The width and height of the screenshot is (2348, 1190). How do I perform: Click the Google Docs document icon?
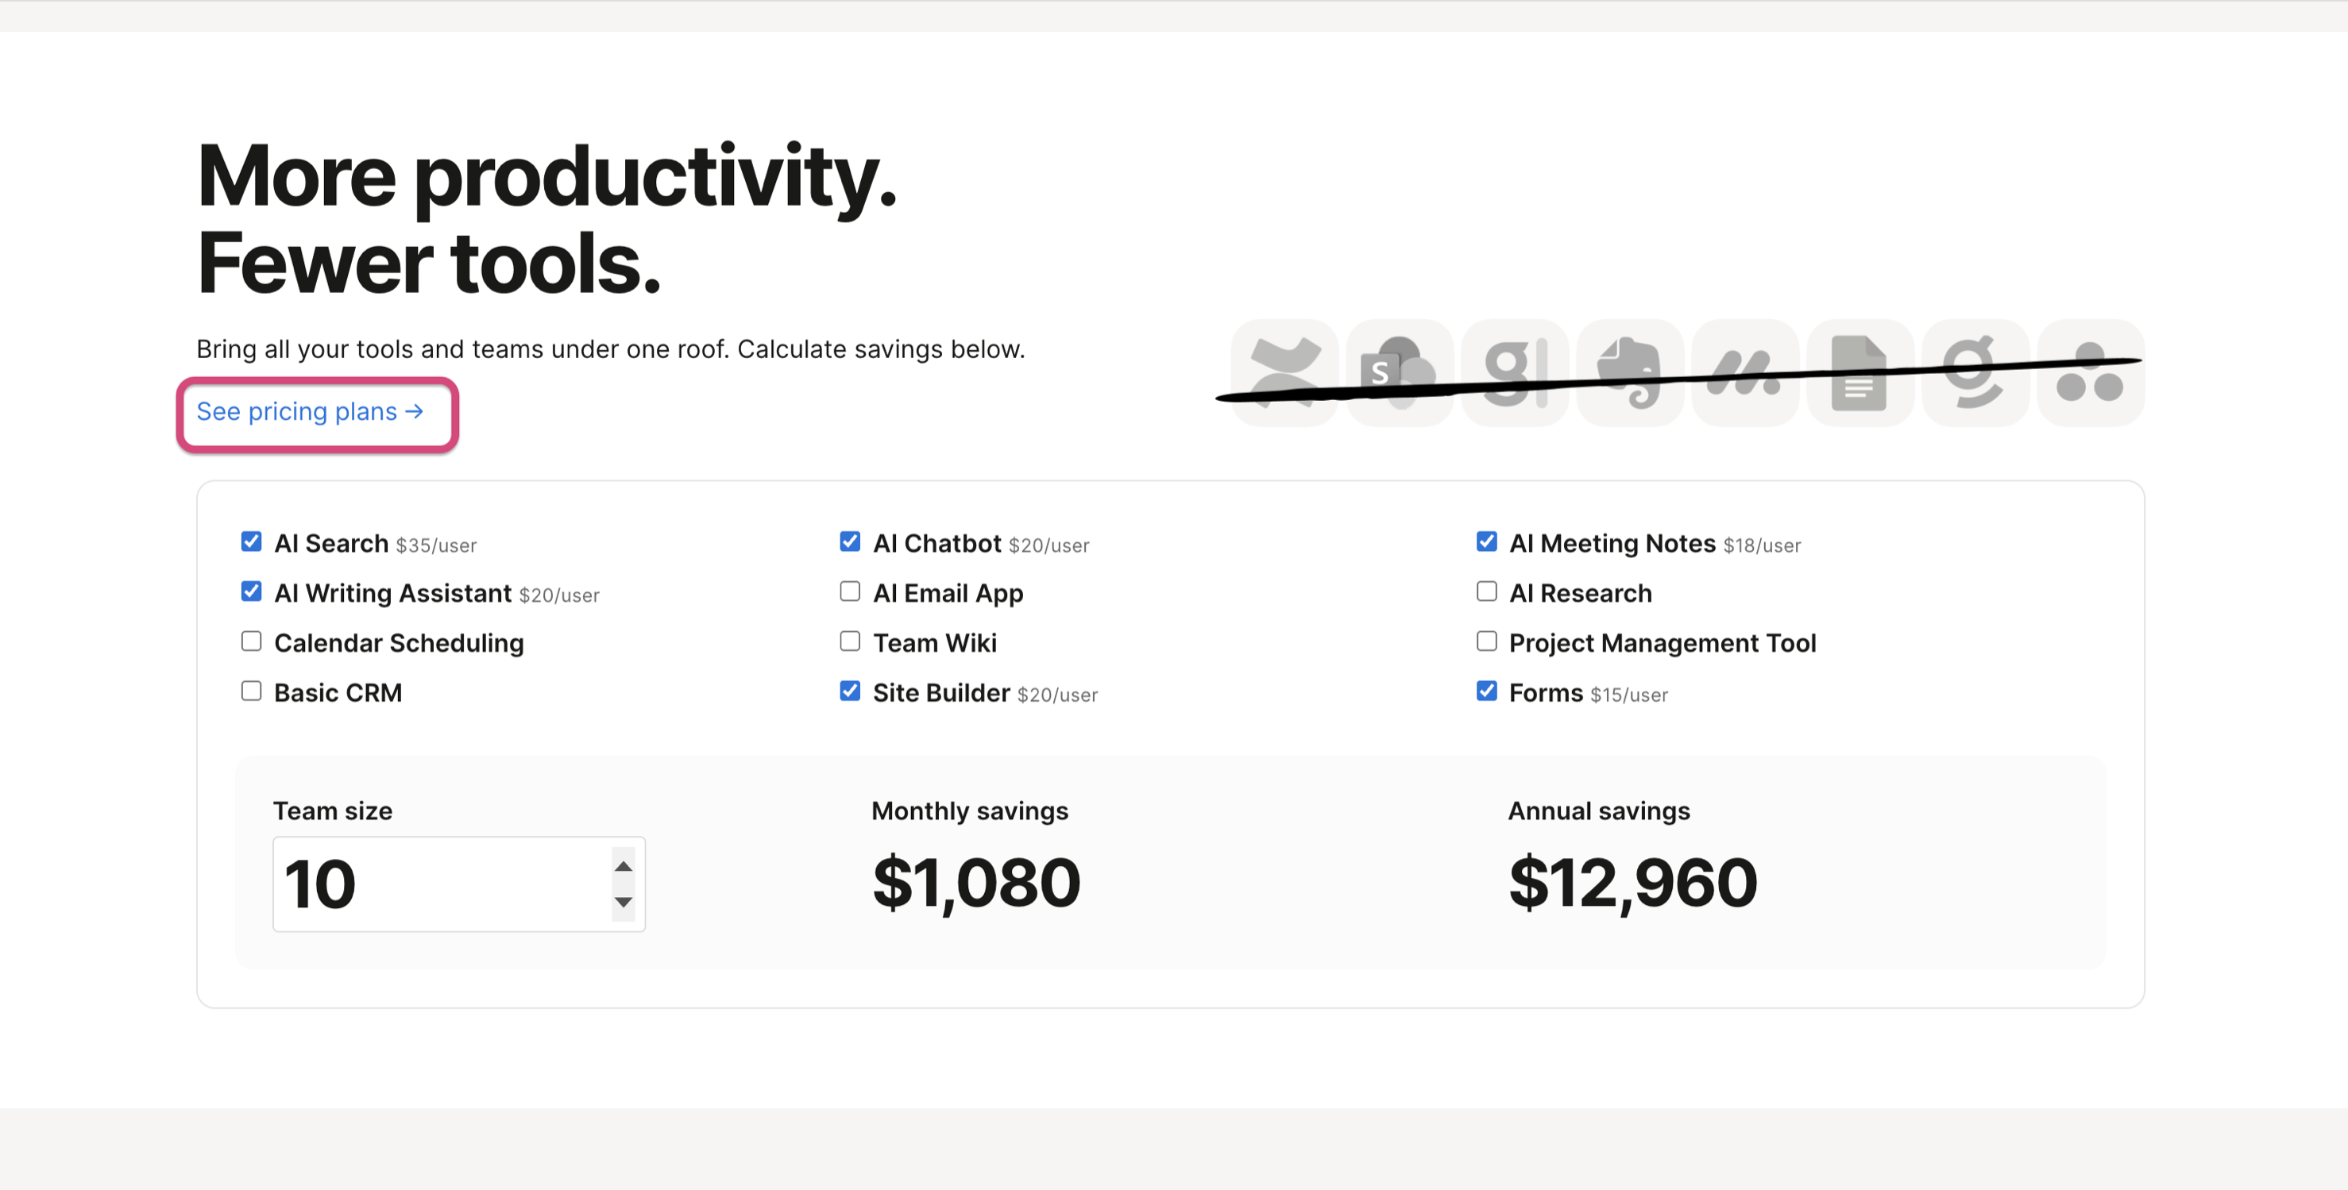tap(1859, 372)
